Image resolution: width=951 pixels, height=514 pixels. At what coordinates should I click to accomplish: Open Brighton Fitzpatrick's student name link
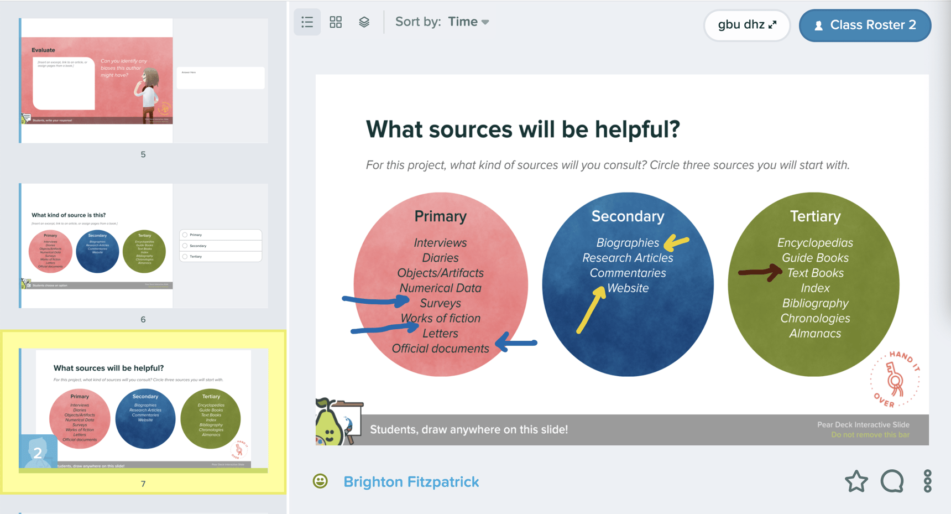tap(411, 482)
